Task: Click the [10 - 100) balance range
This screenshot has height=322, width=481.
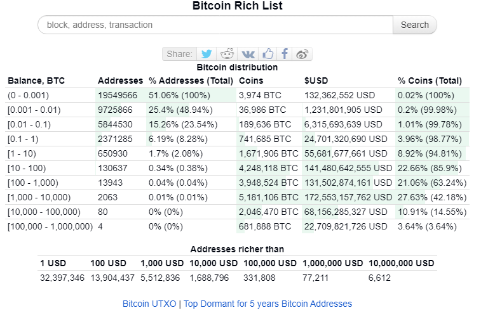Action: click(x=27, y=168)
